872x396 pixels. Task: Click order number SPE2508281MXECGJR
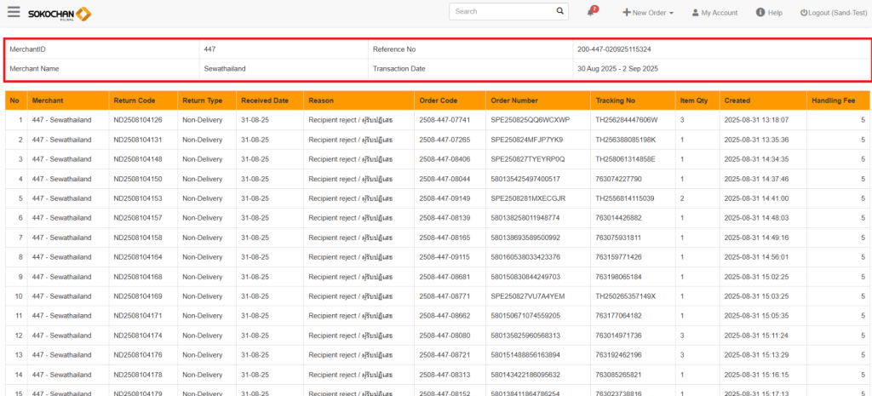tap(529, 198)
